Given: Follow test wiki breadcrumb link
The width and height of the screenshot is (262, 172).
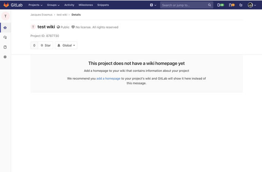Looking at the screenshot, I should [62, 15].
